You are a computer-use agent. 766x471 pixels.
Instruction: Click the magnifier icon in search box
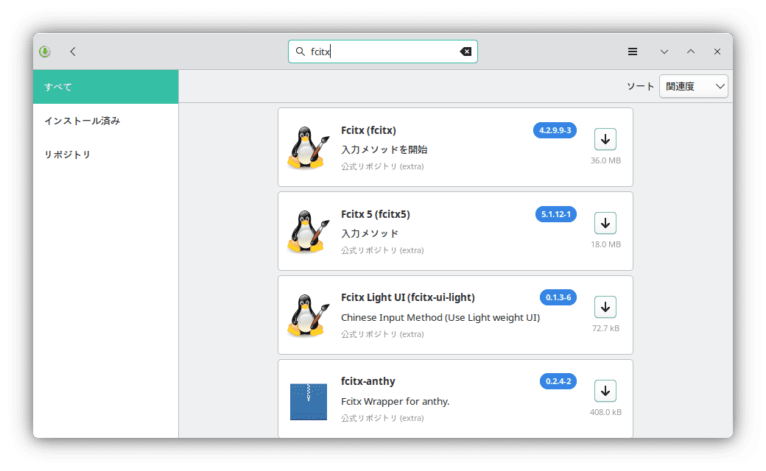pyautogui.click(x=300, y=52)
